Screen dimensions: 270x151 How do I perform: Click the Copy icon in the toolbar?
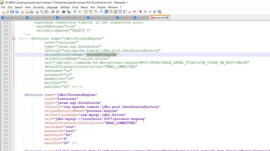[42, 12]
